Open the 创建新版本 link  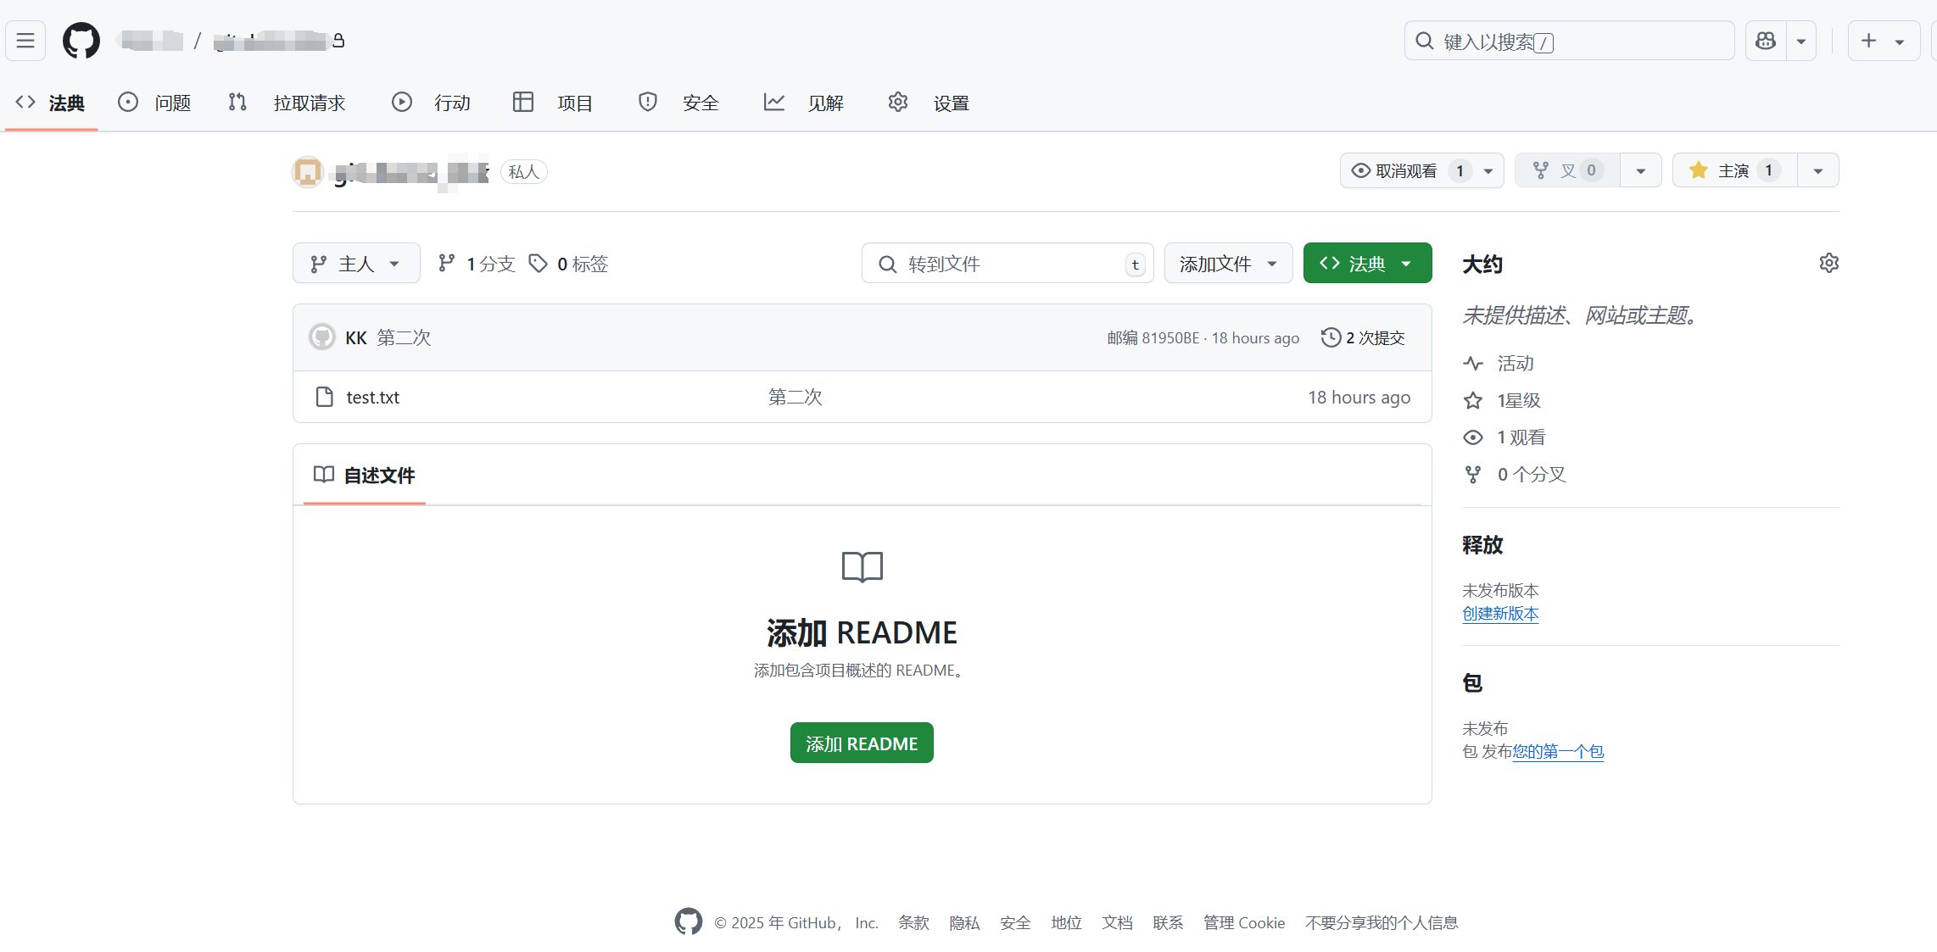(1499, 614)
